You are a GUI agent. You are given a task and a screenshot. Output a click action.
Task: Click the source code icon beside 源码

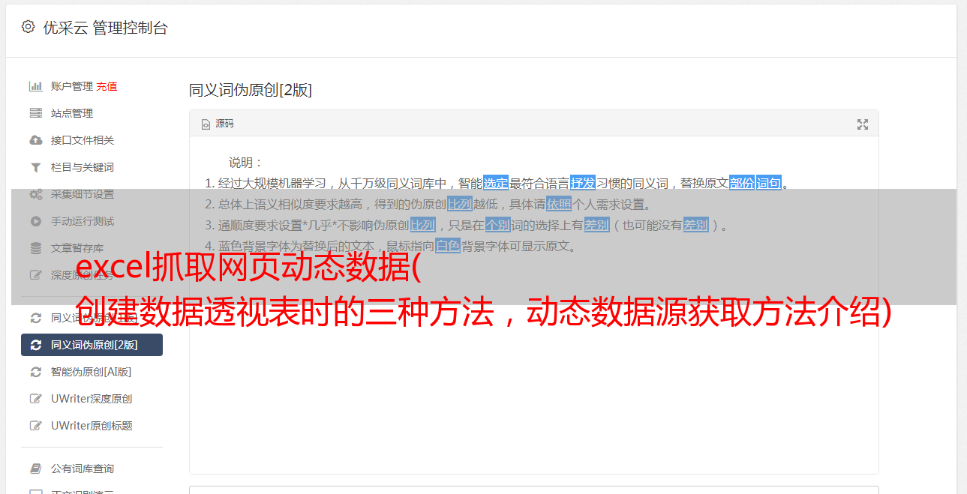click(206, 124)
